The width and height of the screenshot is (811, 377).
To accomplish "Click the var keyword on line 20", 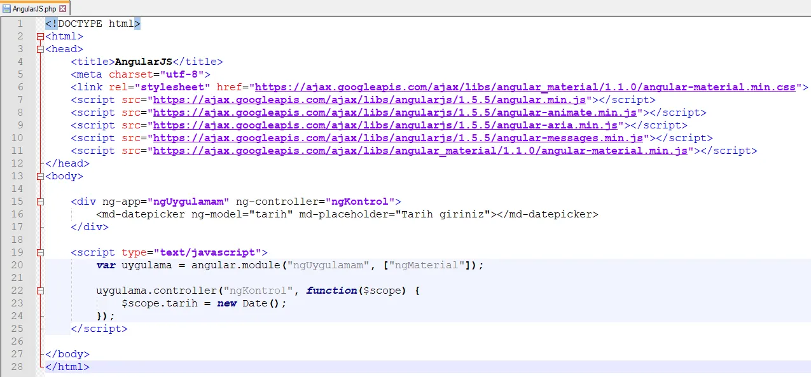I will pos(106,265).
